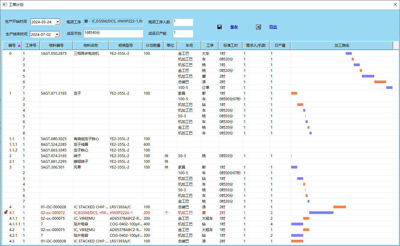Click the 车间 column header
400x246 pixels.
(189, 45)
